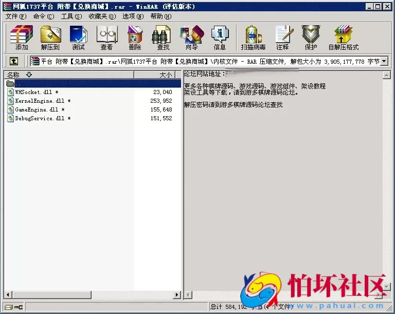This screenshot has height=314, width=395.
Task: Select the KernelEngine.dll file icon
Action: [10, 101]
